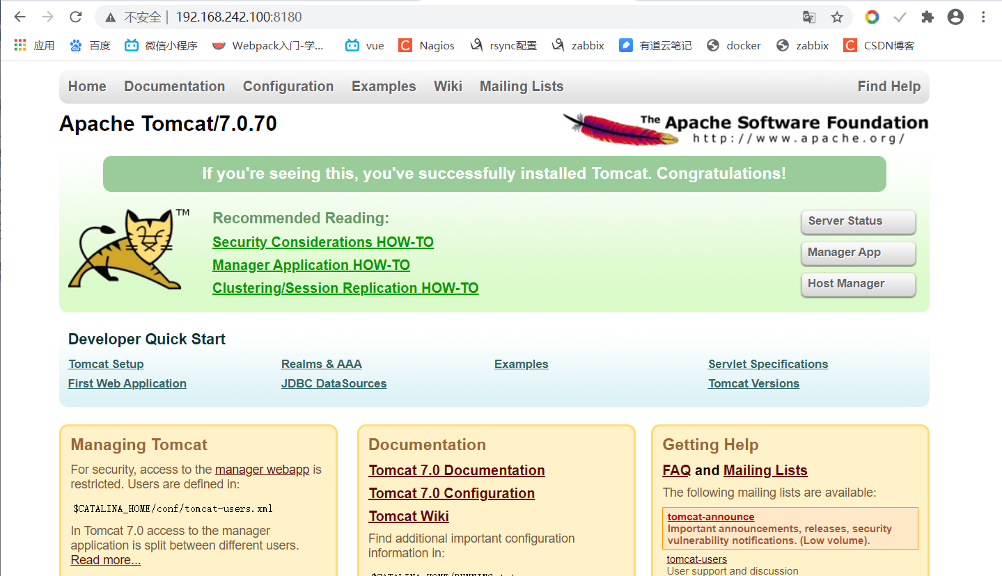Viewport: 1002px width, 576px height.
Task: Open the Tomcat Versions link
Action: tap(753, 383)
